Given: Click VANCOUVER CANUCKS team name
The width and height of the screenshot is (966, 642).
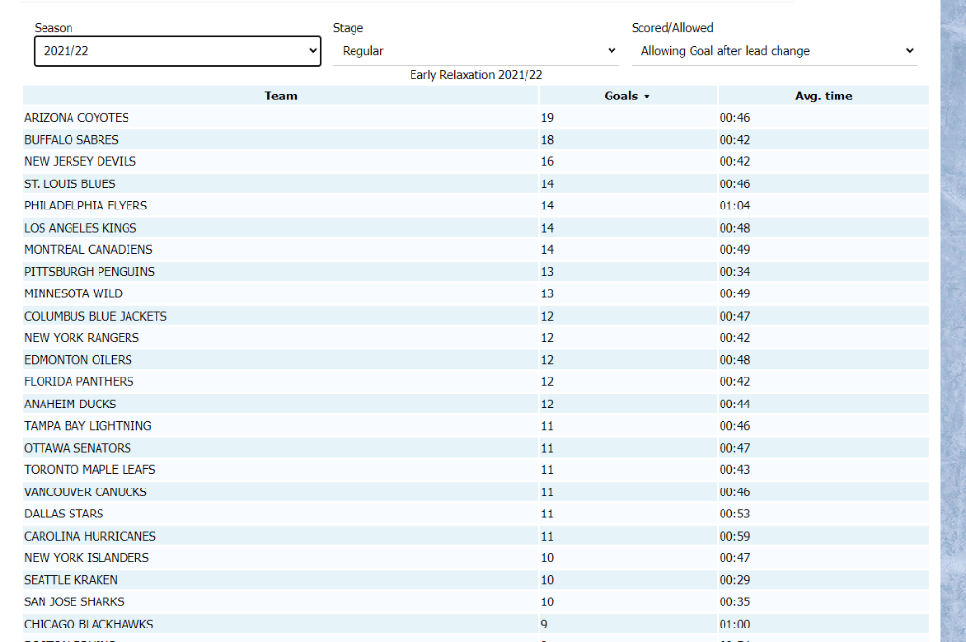Looking at the screenshot, I should coord(85,491).
